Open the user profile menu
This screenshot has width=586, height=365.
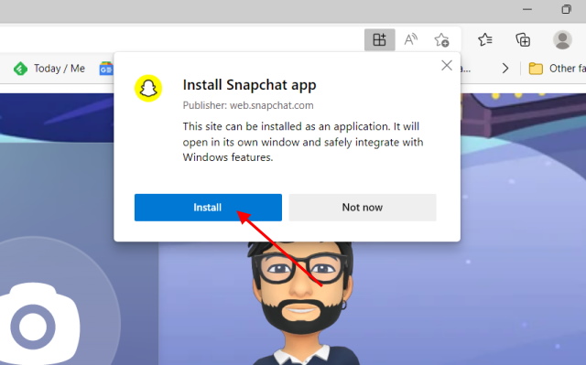[x=562, y=39]
